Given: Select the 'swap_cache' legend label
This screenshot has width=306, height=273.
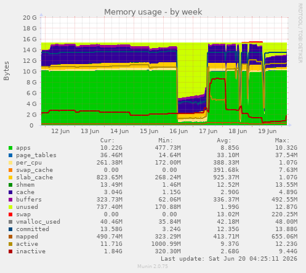Looking at the screenshot, I should [x=34, y=170].
